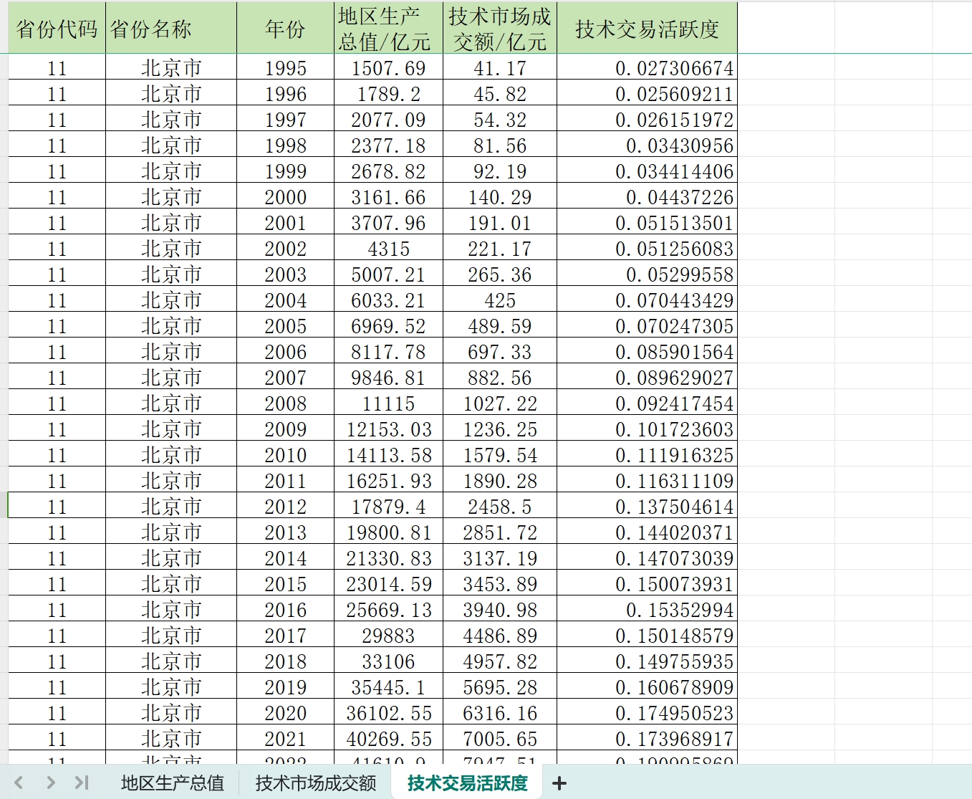Switch to 技术市场成交额 sheet tab
Screen dimensions: 972x799
(x=316, y=783)
